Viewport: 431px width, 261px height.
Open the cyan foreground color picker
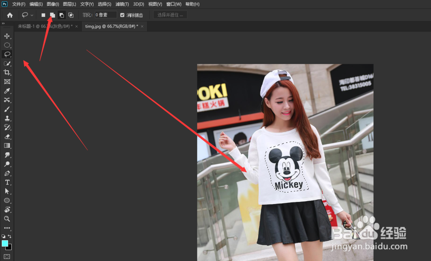pos(5,243)
